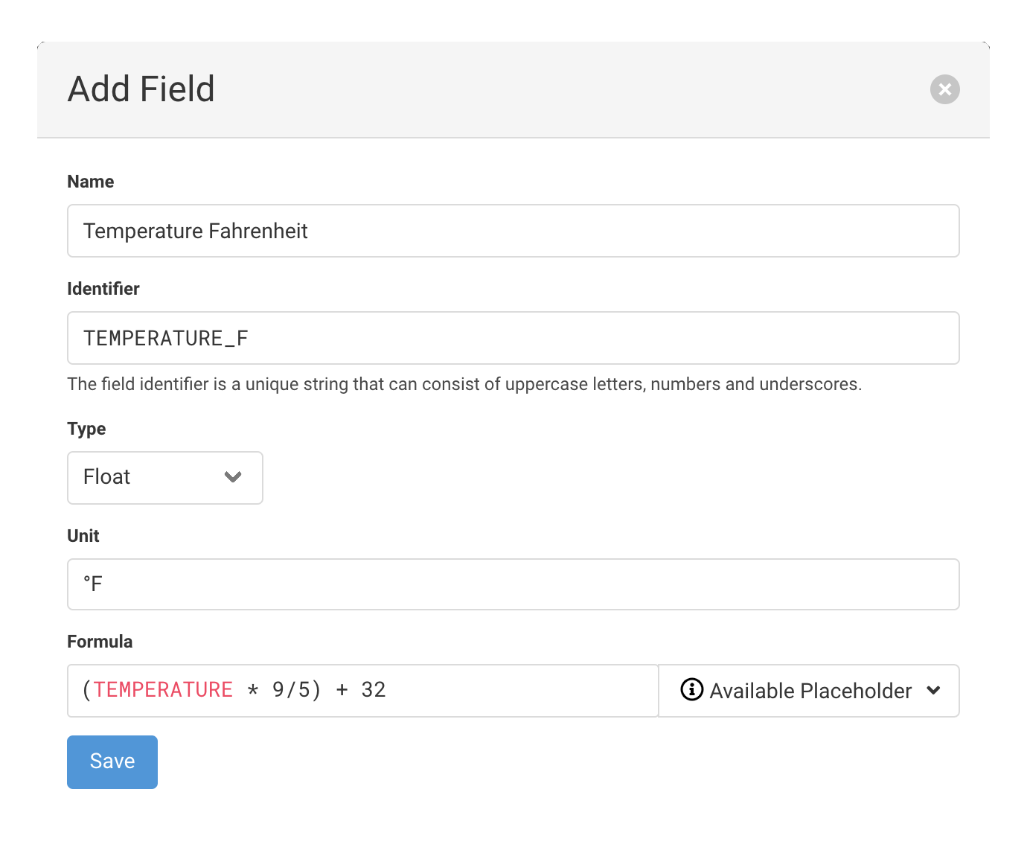The width and height of the screenshot is (1027, 859).
Task: Expand the Available Placeholder dropdown
Action: tap(809, 691)
